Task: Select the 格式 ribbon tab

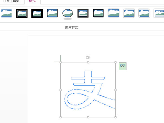Action: (32, 1)
